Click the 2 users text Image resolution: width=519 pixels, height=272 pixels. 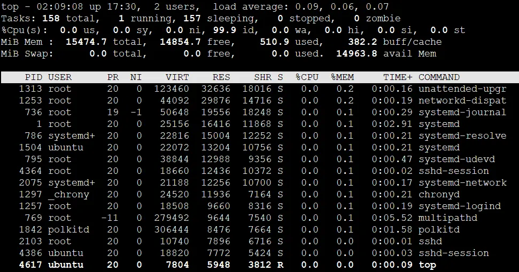click(x=175, y=7)
